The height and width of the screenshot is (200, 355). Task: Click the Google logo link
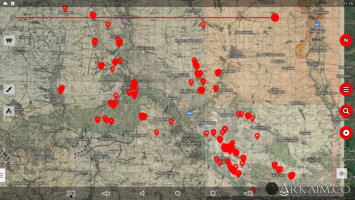(9, 195)
